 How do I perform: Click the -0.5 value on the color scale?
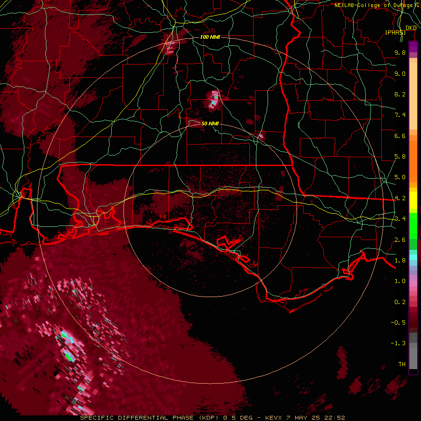pyautogui.click(x=398, y=323)
